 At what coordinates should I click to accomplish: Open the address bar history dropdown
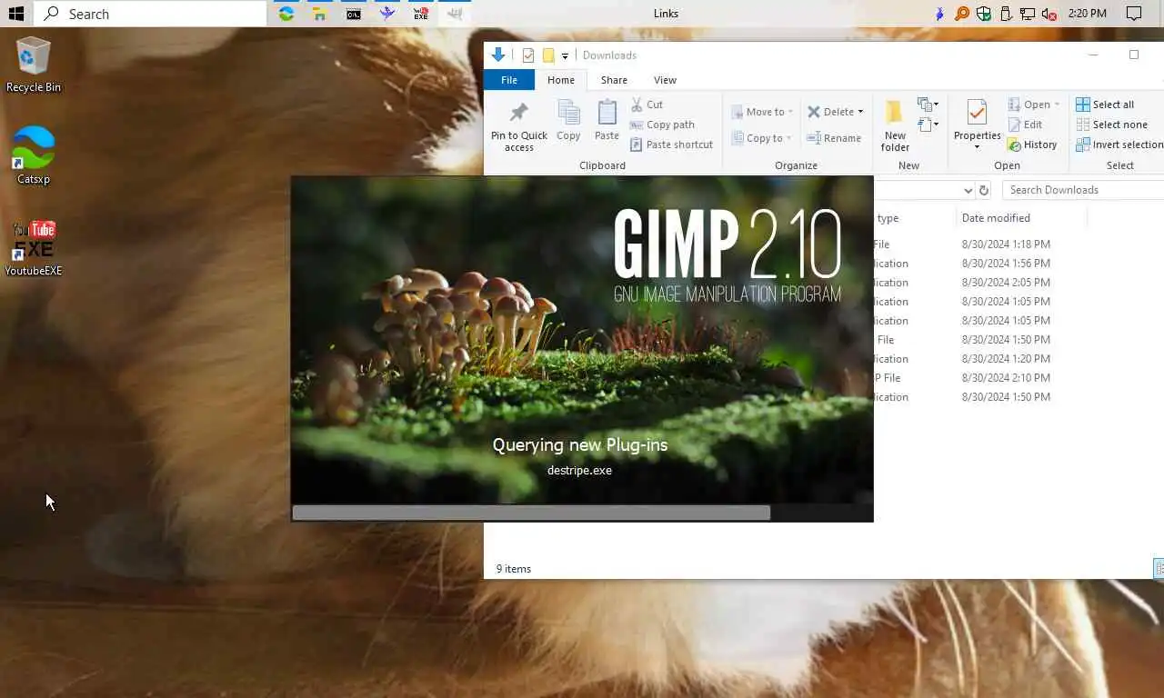(968, 190)
